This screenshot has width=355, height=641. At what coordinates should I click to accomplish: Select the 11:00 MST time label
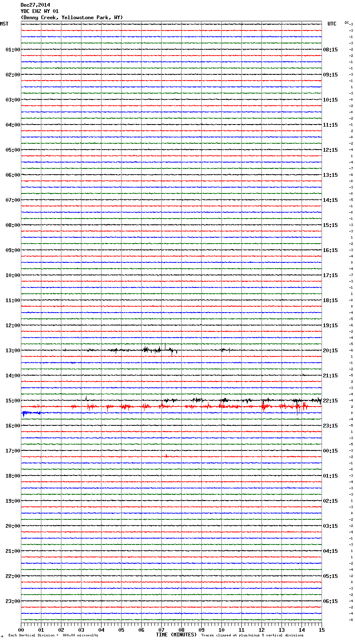tap(13, 300)
